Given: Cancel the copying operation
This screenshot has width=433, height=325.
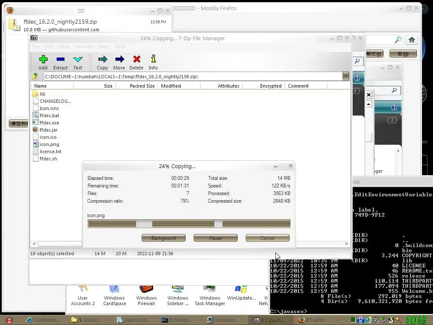Looking at the screenshot, I should coord(267,238).
